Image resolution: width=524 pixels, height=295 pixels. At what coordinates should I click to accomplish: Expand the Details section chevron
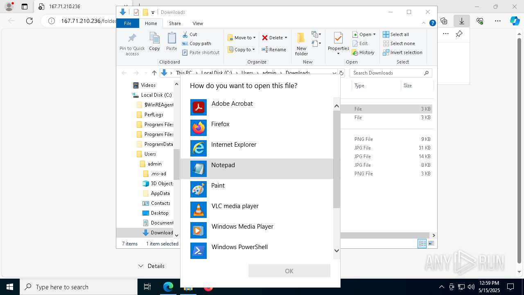(x=141, y=266)
